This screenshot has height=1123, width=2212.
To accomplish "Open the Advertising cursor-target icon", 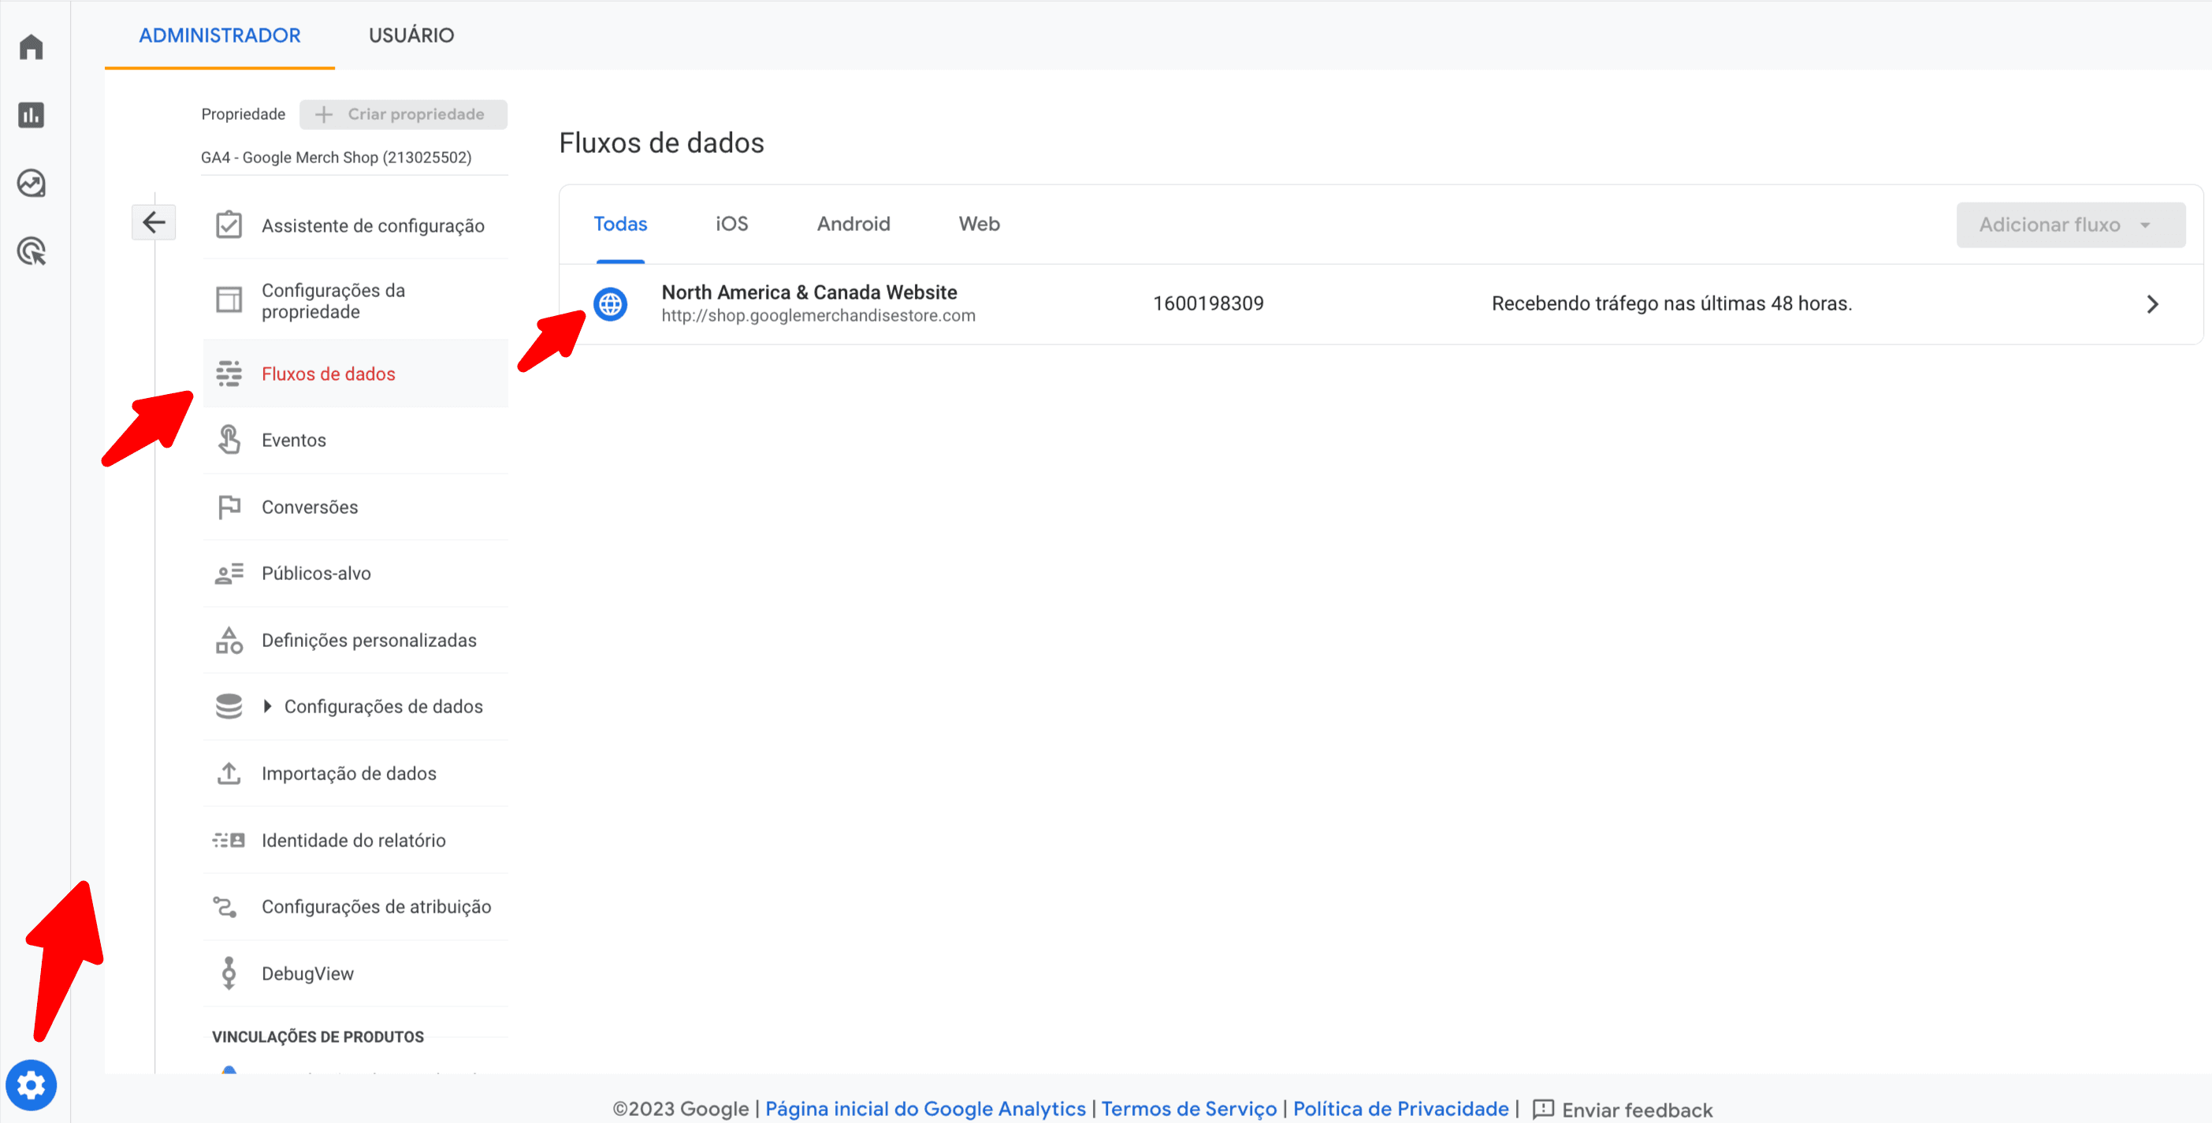I will pos(31,251).
